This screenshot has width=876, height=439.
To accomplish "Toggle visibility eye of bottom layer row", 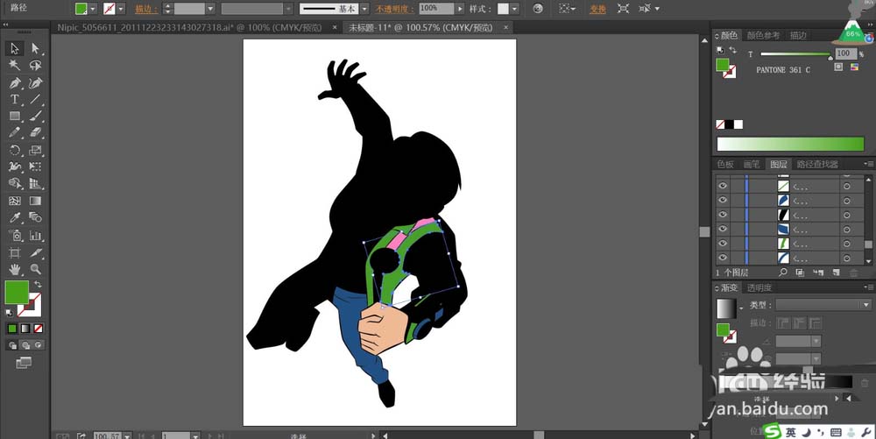I will click(723, 258).
